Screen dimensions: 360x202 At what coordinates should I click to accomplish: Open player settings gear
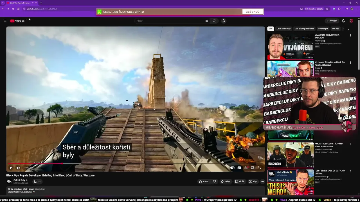click(x=246, y=168)
